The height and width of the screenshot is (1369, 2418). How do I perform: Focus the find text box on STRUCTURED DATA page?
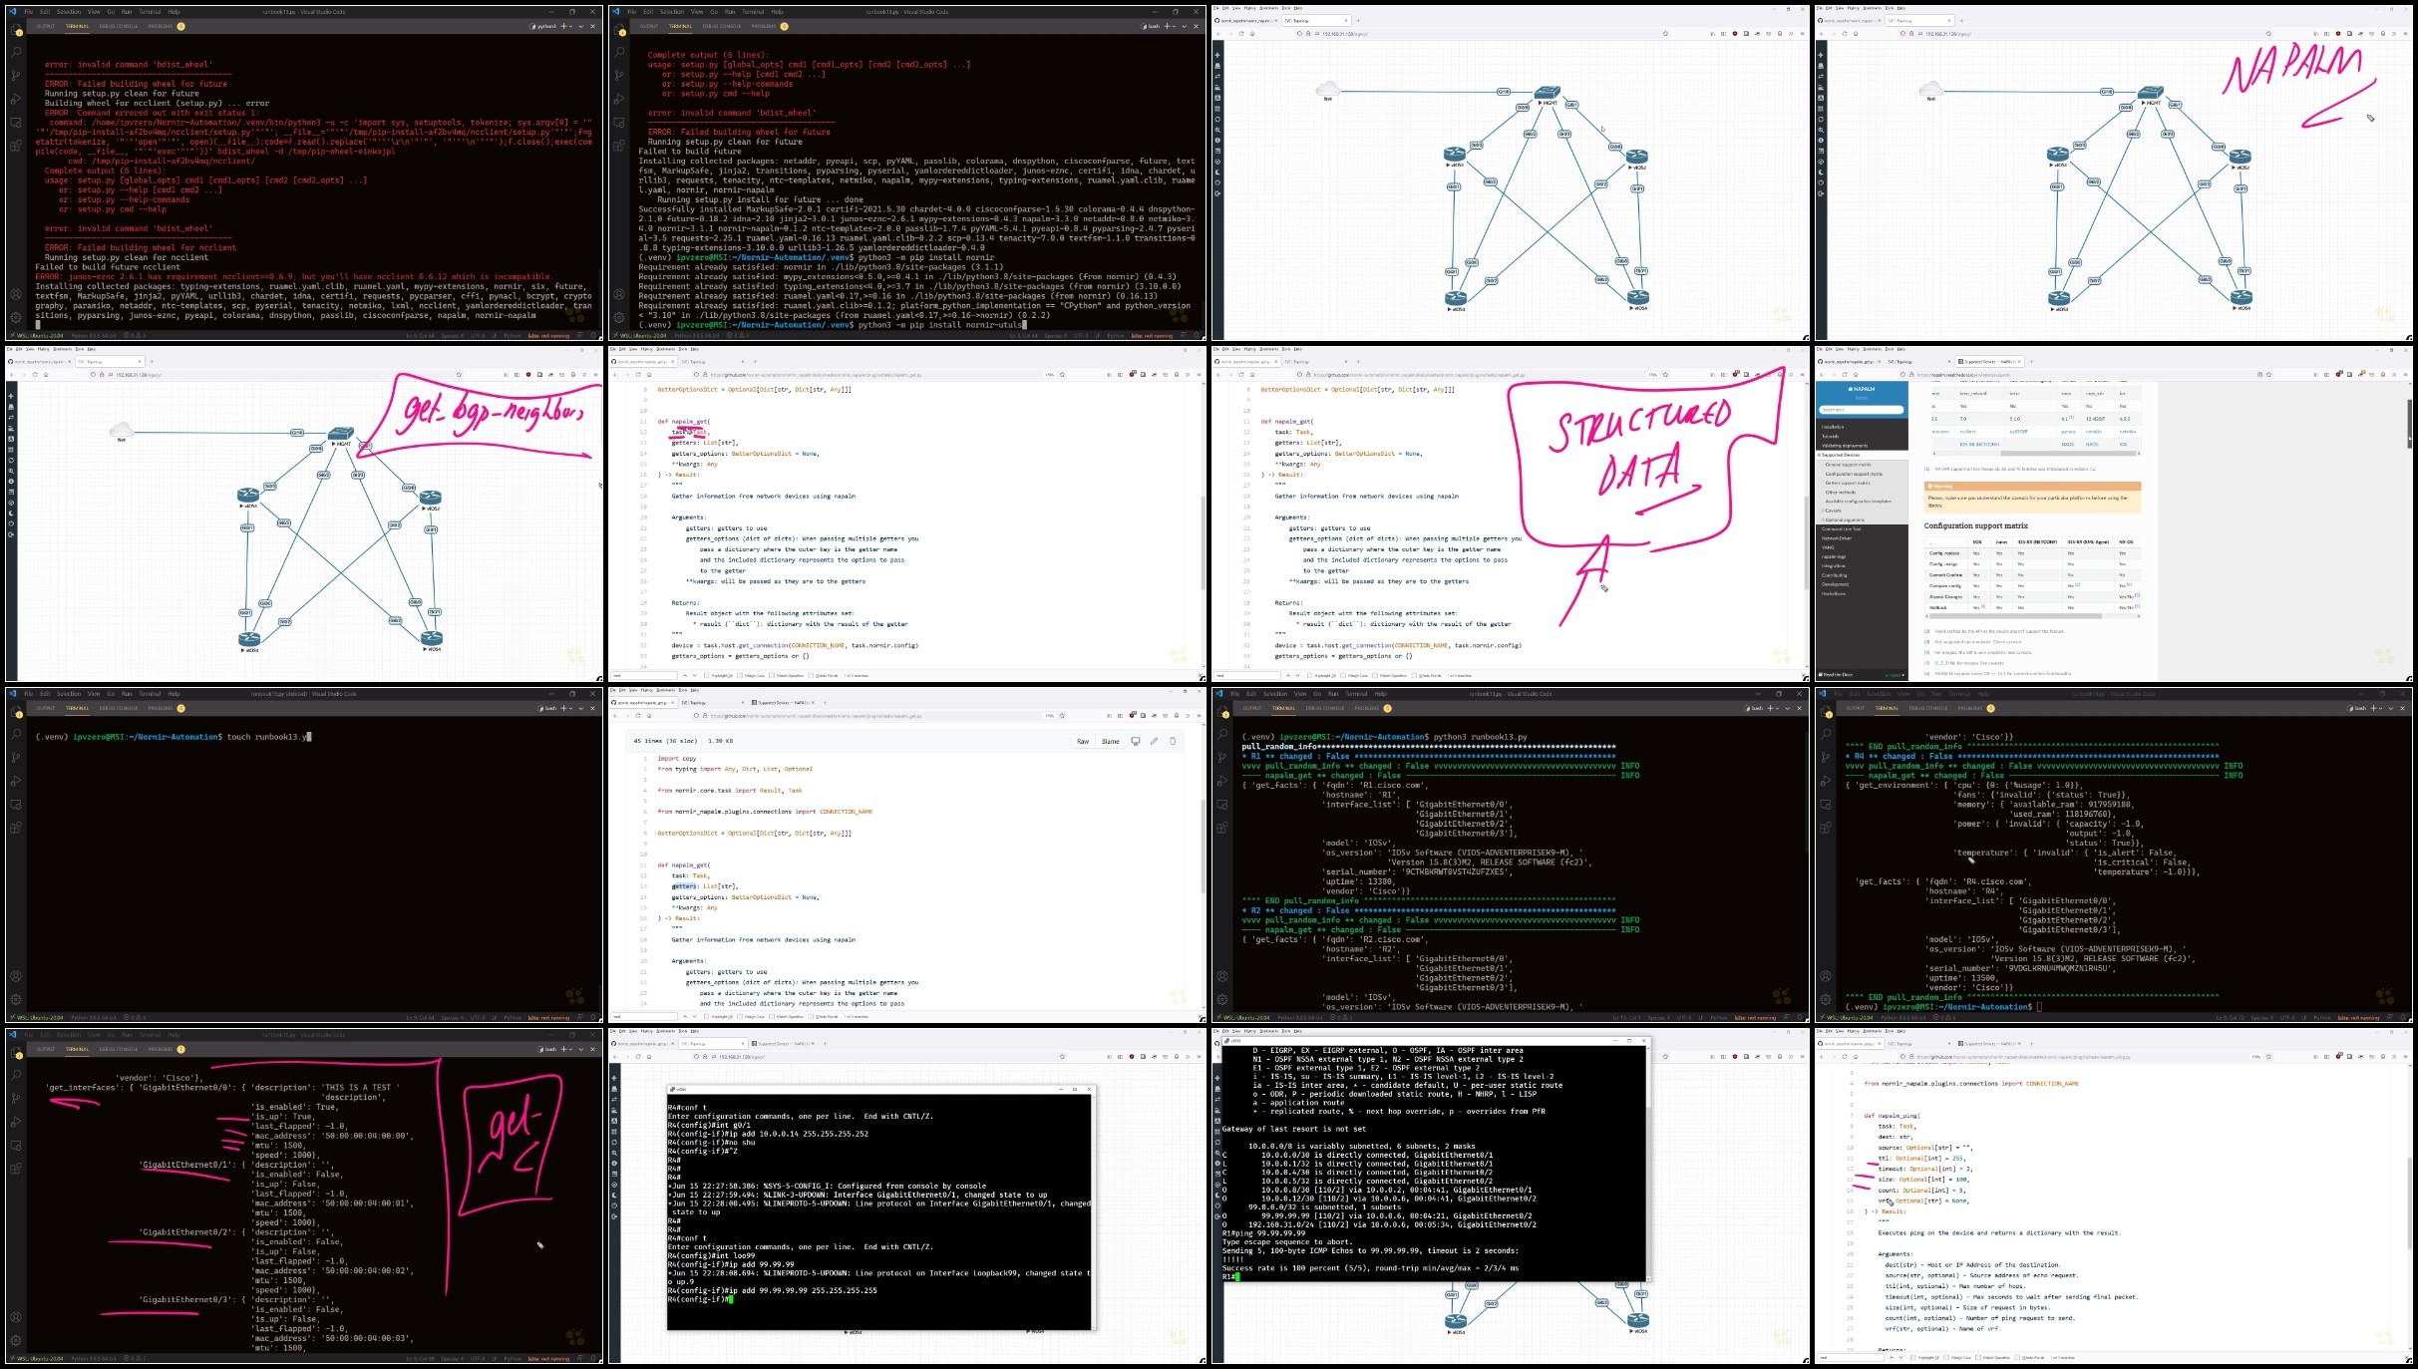pyautogui.click(x=1247, y=675)
